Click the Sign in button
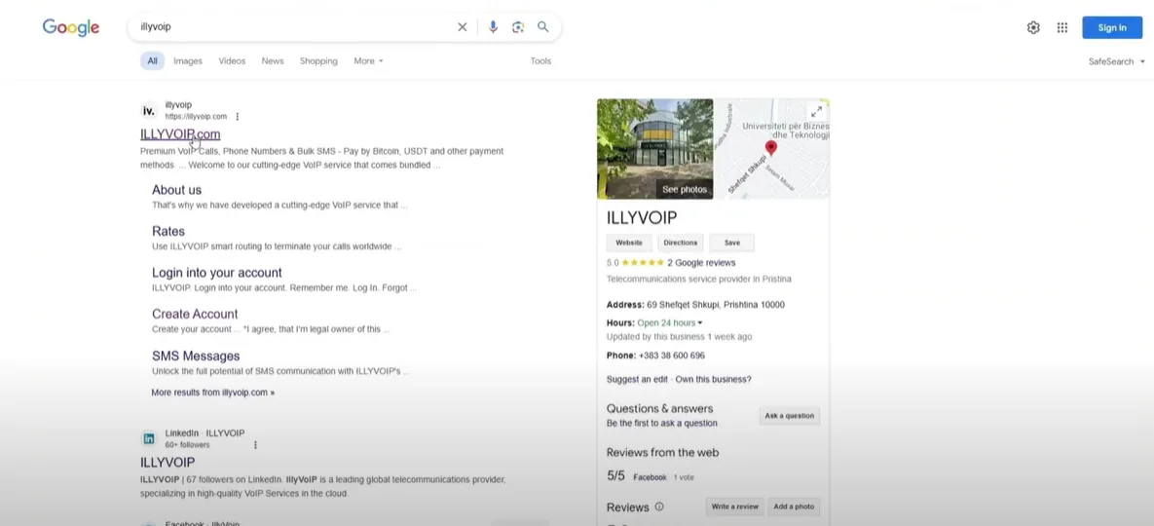This screenshot has height=526, width=1154. pos(1112,27)
